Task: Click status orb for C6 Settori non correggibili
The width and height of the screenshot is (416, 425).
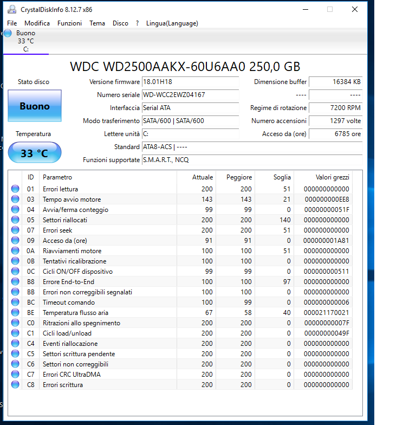Action: coord(15,364)
